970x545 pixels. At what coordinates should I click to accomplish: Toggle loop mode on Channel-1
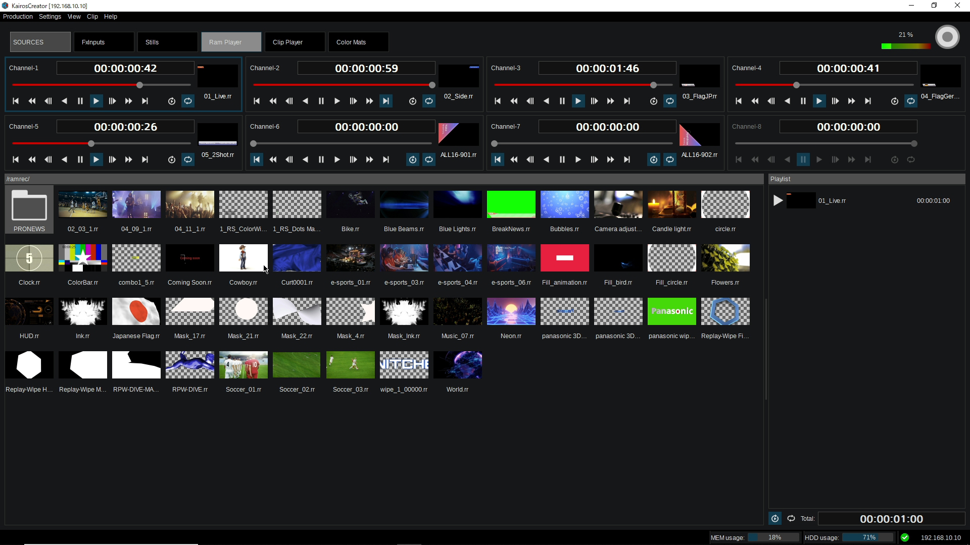click(188, 101)
